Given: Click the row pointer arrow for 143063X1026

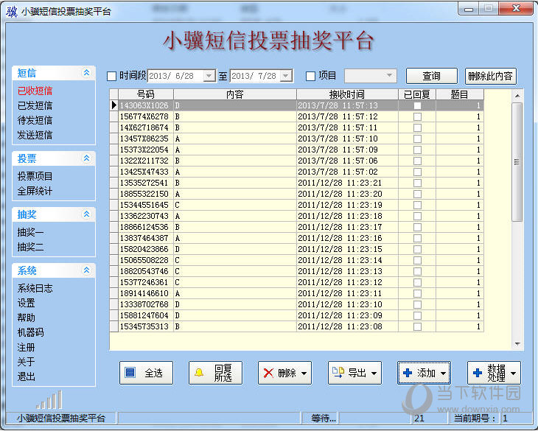Looking at the screenshot, I should (x=114, y=105).
